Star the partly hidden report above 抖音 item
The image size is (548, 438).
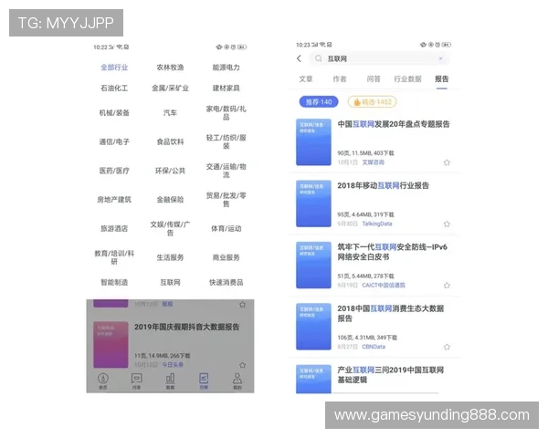click(243, 305)
